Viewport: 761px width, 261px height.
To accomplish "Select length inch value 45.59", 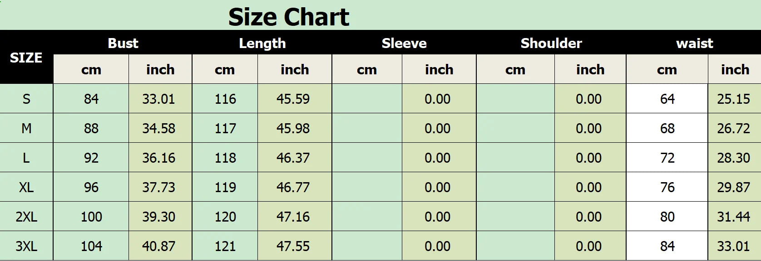I will (x=293, y=99).
